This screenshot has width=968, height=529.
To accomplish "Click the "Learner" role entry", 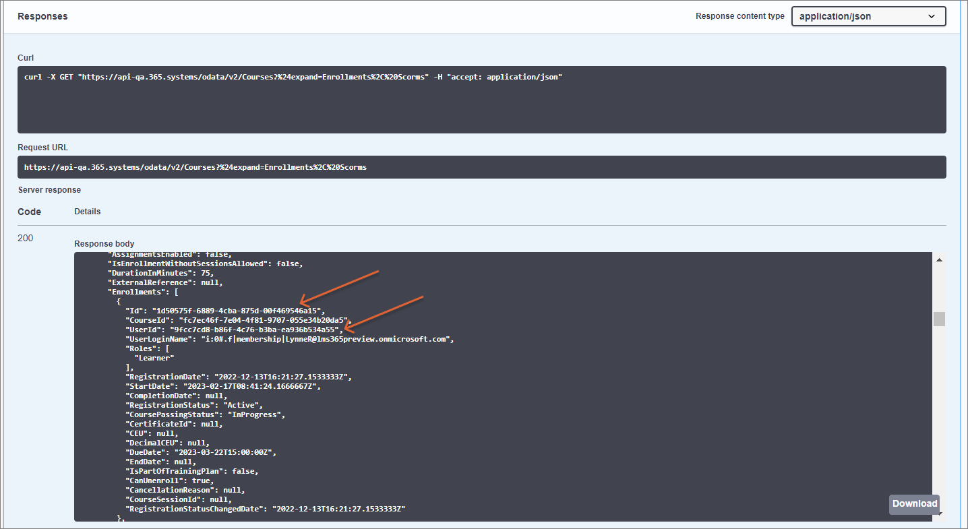I will point(154,358).
